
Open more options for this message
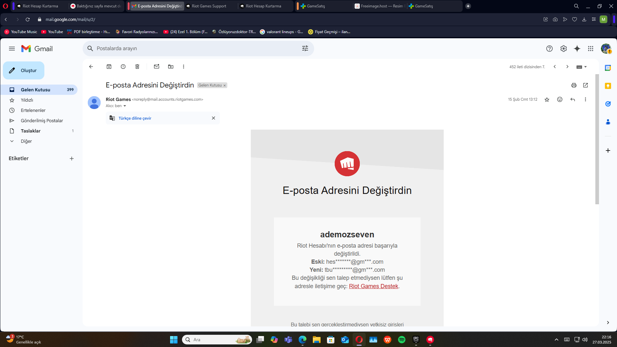(x=585, y=100)
